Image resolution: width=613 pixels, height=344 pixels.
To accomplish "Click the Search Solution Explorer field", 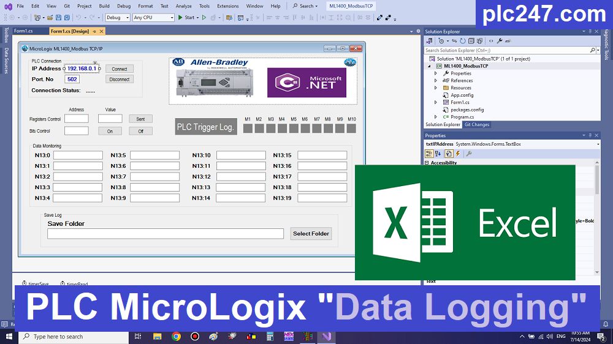I will click(x=507, y=50).
